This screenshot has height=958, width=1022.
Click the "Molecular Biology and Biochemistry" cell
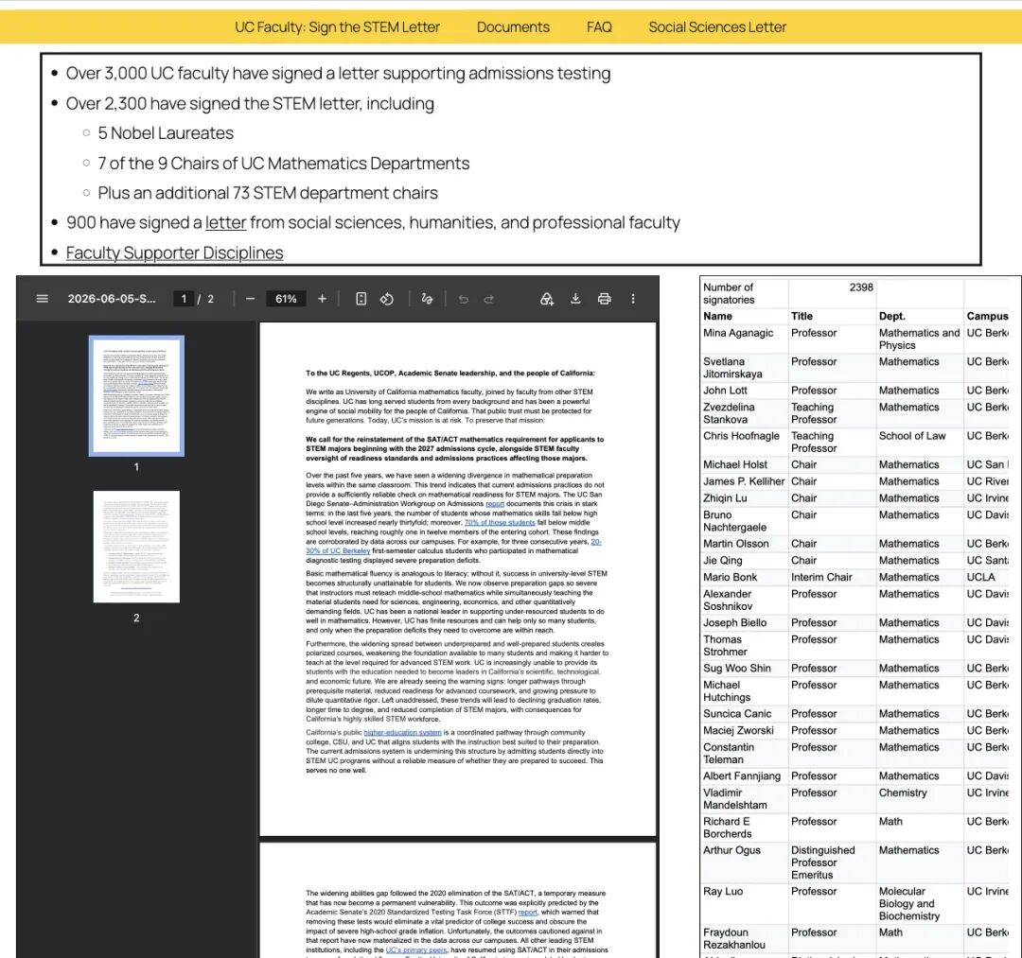tap(920, 904)
